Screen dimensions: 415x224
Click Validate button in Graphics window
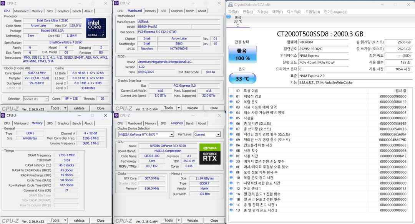[x=193, y=220]
